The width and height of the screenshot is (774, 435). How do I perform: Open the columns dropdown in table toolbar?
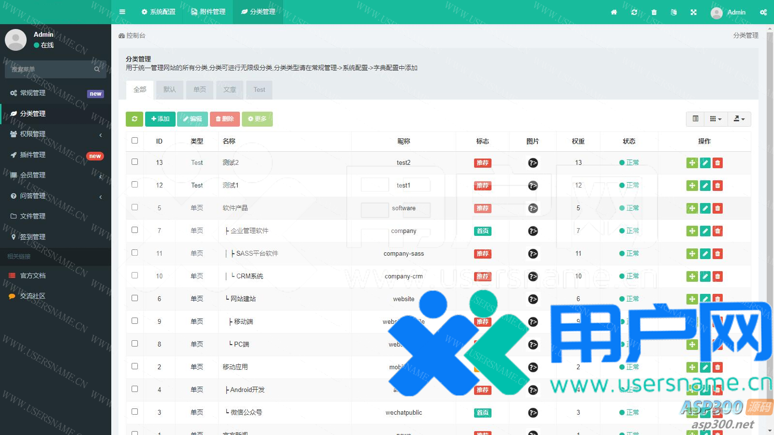[x=715, y=119]
